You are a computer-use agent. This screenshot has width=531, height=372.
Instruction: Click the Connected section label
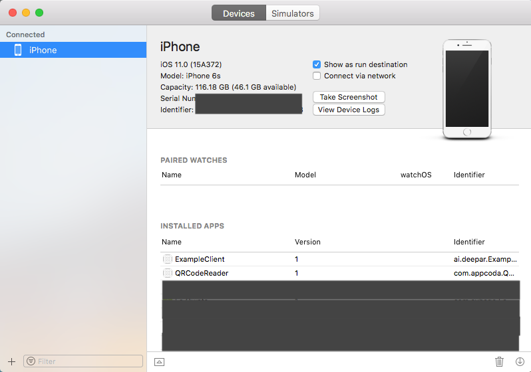coord(25,35)
